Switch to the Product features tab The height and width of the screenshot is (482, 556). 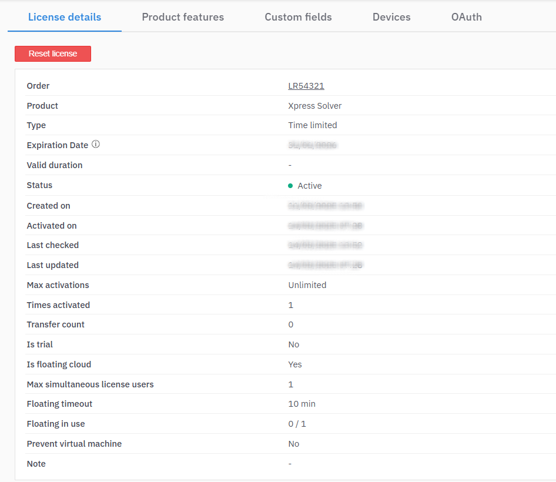[183, 17]
